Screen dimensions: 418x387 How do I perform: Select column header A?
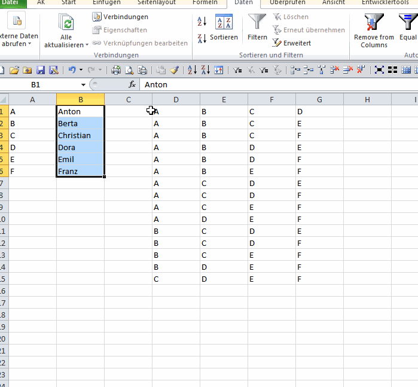[32, 99]
